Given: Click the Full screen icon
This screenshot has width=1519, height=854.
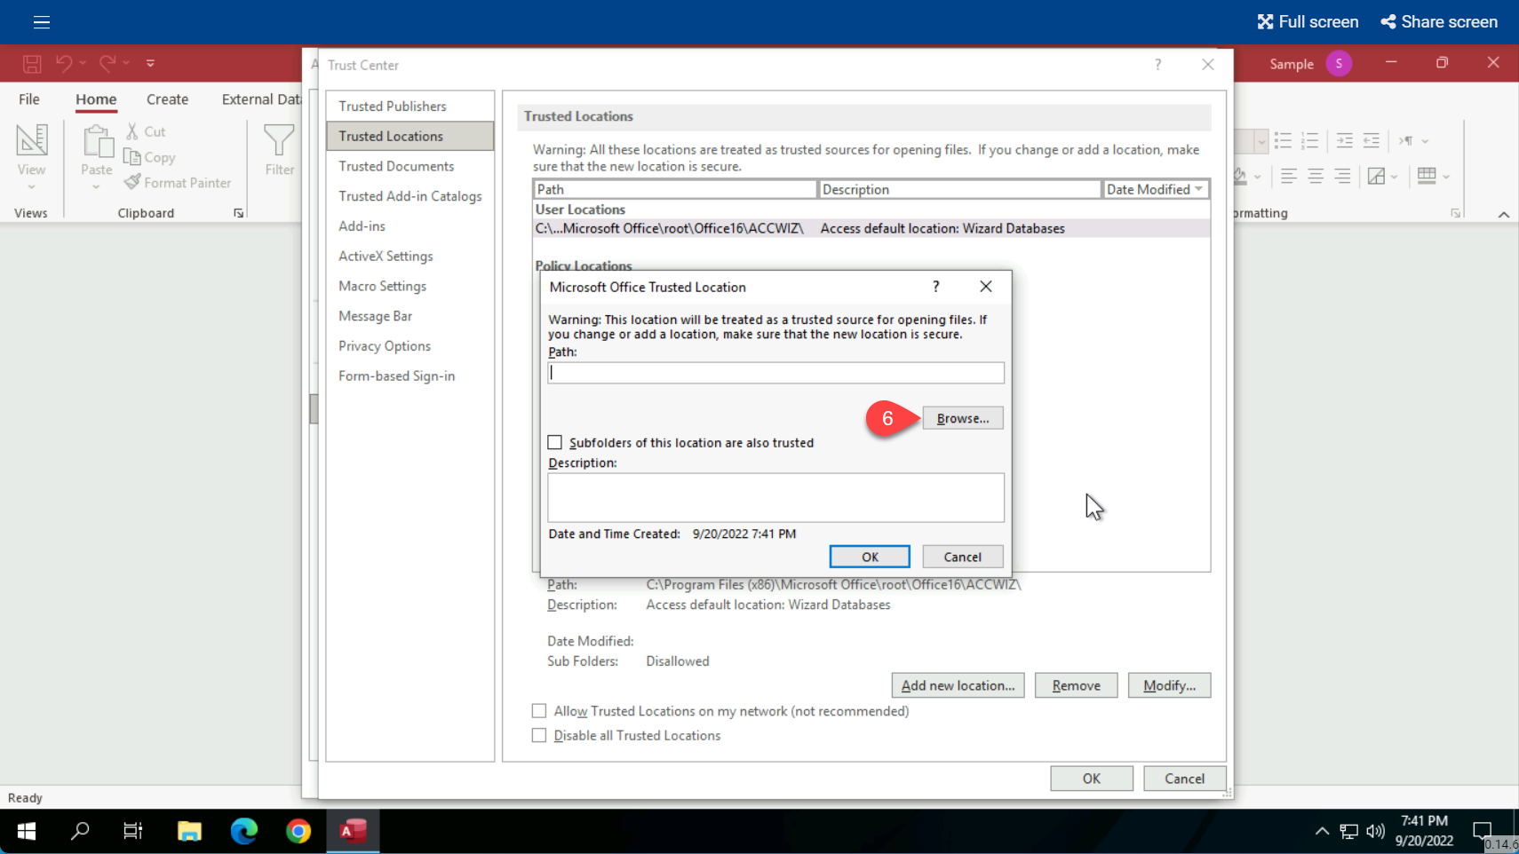Looking at the screenshot, I should (x=1265, y=22).
